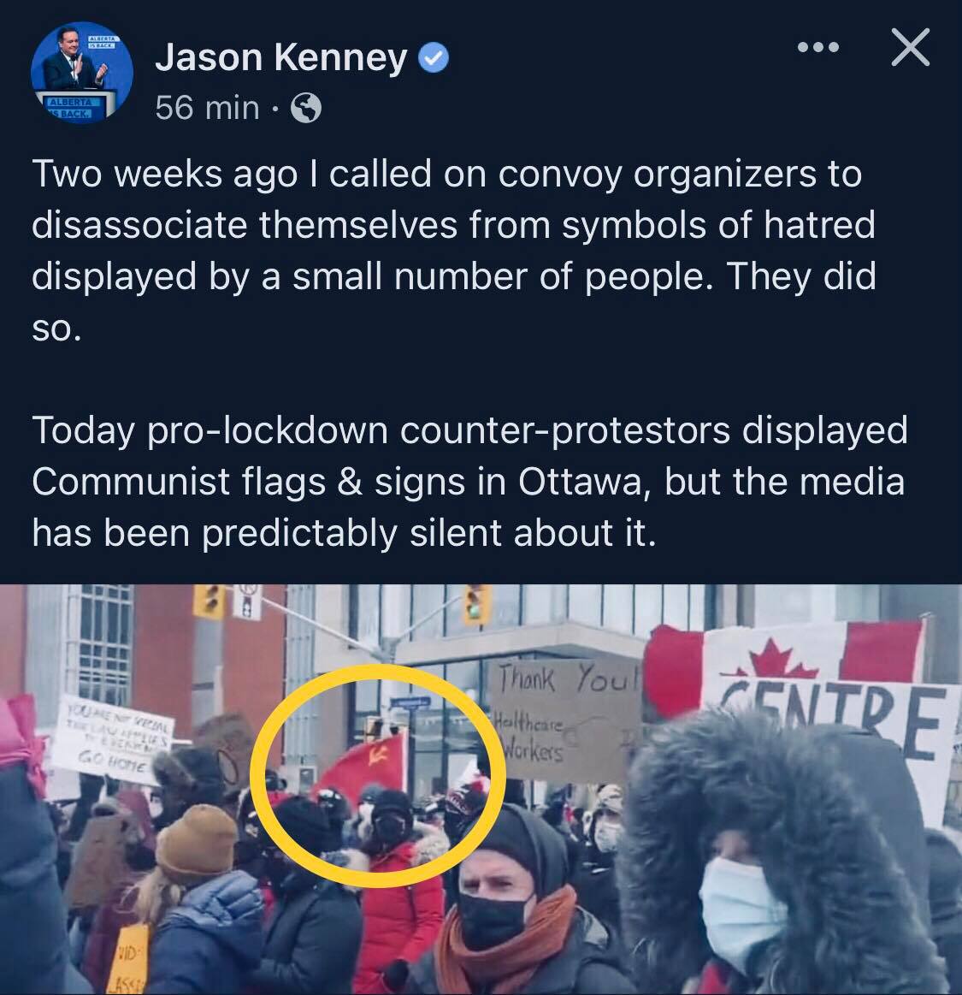Close the post with the X
962x995 pixels.
tap(910, 47)
